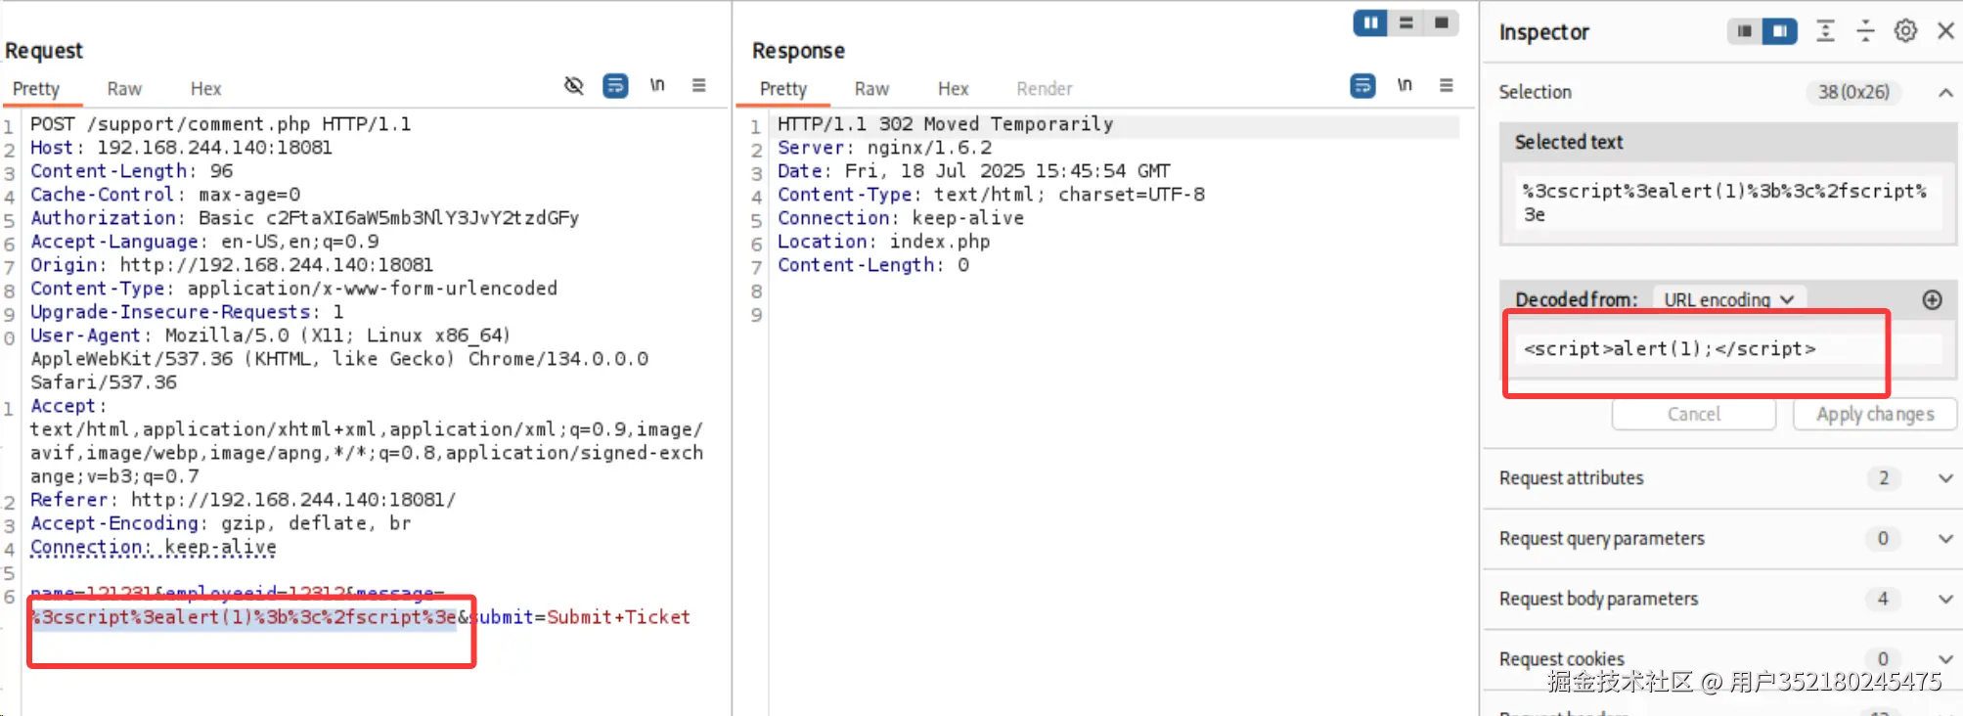Collapse all Inspector sections
The image size is (1963, 716).
coord(1865,31)
